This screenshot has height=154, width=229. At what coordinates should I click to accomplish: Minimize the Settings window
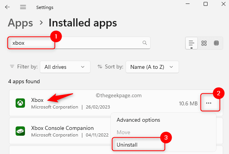click(188, 4)
